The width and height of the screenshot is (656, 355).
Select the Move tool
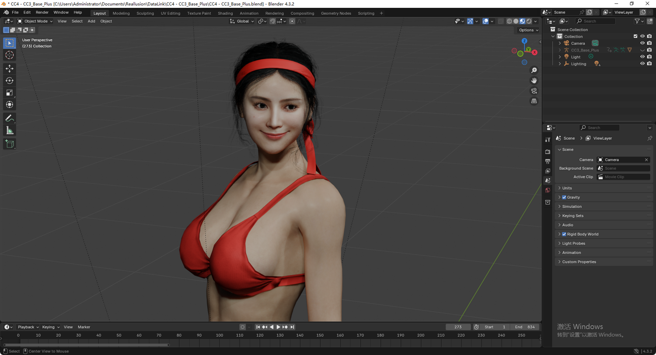coord(9,69)
